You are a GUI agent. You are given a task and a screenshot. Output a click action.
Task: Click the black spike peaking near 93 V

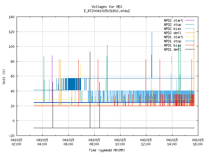(x=90, y=90)
